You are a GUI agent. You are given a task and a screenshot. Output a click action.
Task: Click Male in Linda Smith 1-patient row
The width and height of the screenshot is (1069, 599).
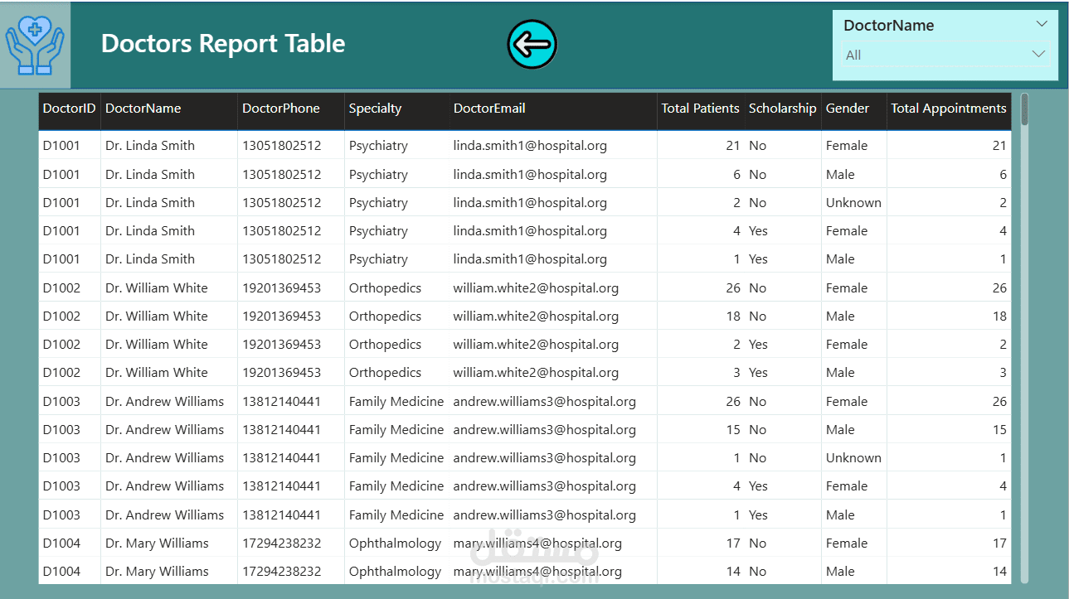click(840, 259)
